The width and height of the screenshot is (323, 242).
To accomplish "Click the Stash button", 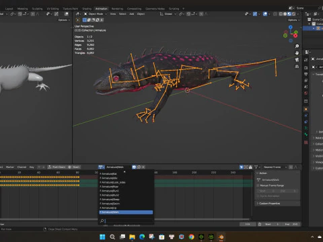I will click(74, 167).
